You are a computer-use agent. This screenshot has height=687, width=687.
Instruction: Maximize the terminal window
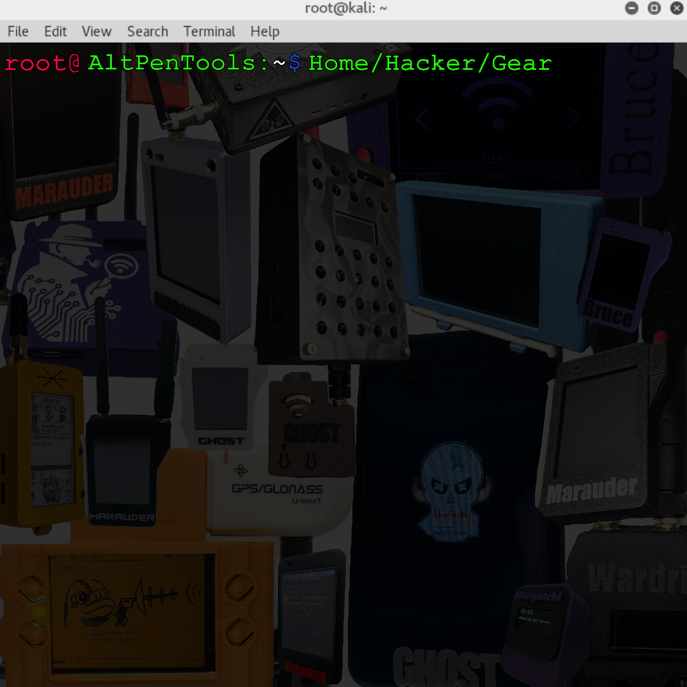654,8
